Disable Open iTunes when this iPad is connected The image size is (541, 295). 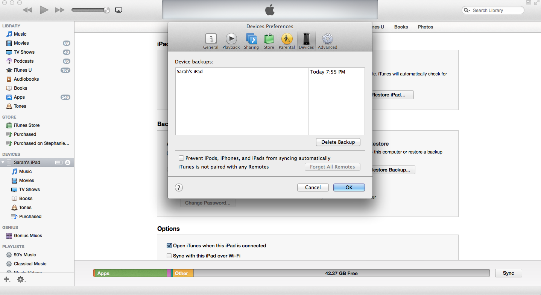(169, 245)
